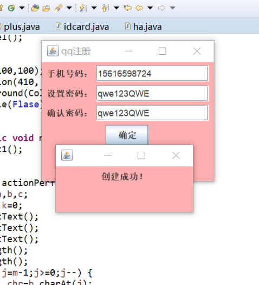This screenshot has width=259, height=285.
Task: Switch to the idcard.java editor tab
Action: (x=82, y=27)
